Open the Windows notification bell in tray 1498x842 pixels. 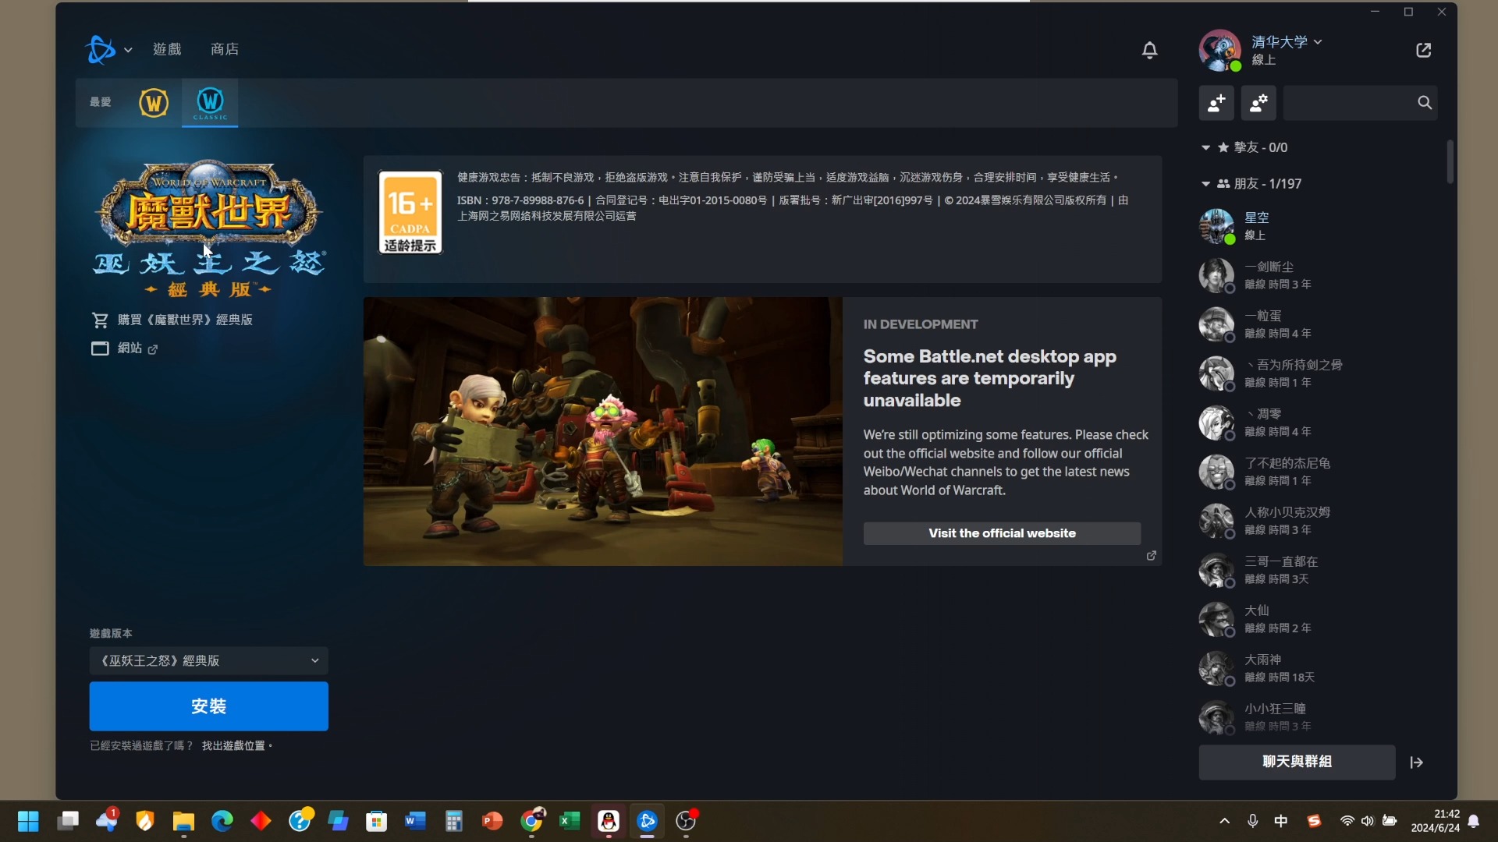[x=1473, y=821]
